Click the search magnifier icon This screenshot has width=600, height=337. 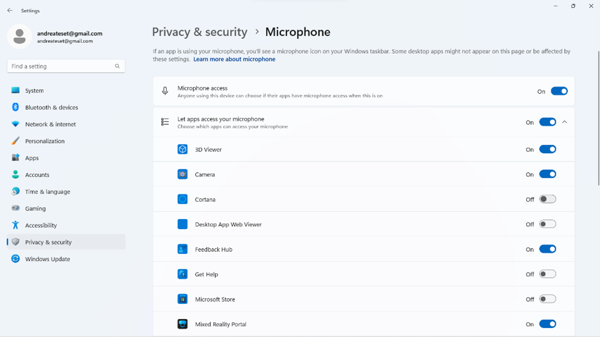point(118,66)
